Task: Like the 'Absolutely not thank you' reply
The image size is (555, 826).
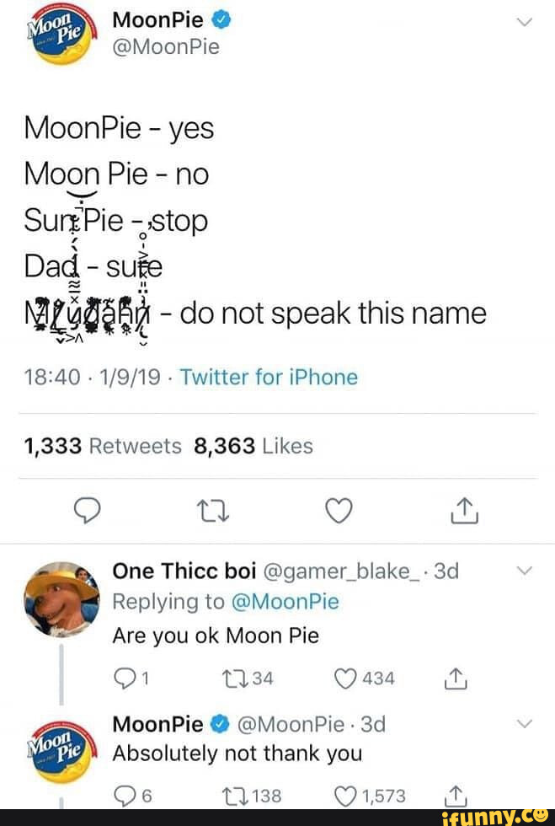Action: [349, 796]
